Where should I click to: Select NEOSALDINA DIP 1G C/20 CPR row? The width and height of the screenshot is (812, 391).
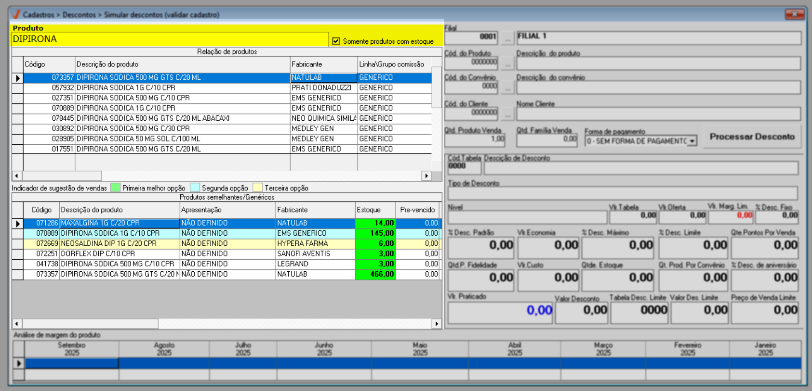[119, 243]
